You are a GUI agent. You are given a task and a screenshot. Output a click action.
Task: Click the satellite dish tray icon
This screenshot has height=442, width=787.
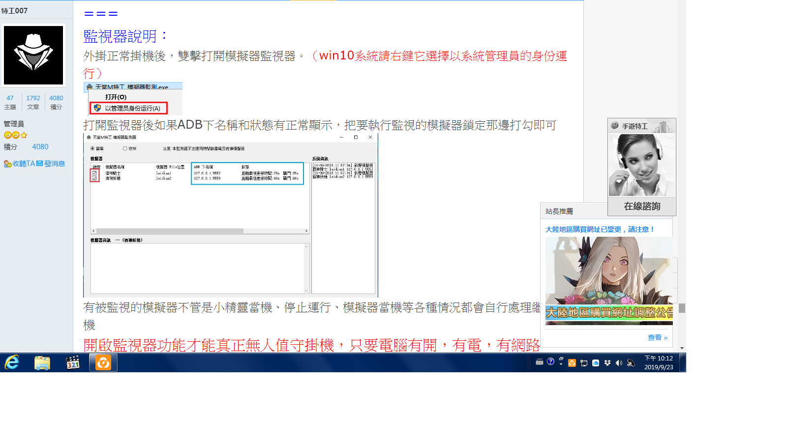click(x=631, y=363)
